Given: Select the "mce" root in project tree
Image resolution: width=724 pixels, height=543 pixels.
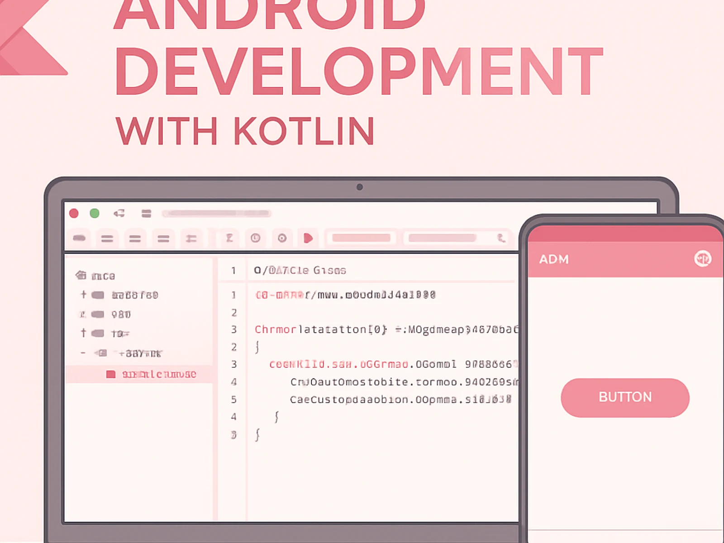Looking at the screenshot, I should tap(103, 276).
